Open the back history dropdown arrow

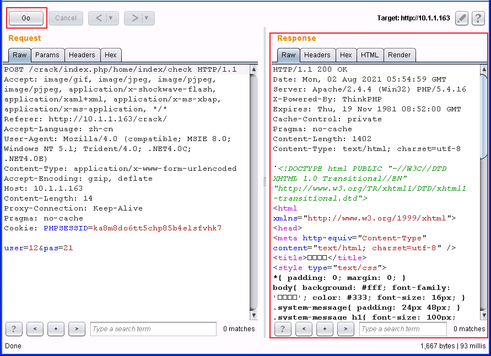point(111,18)
